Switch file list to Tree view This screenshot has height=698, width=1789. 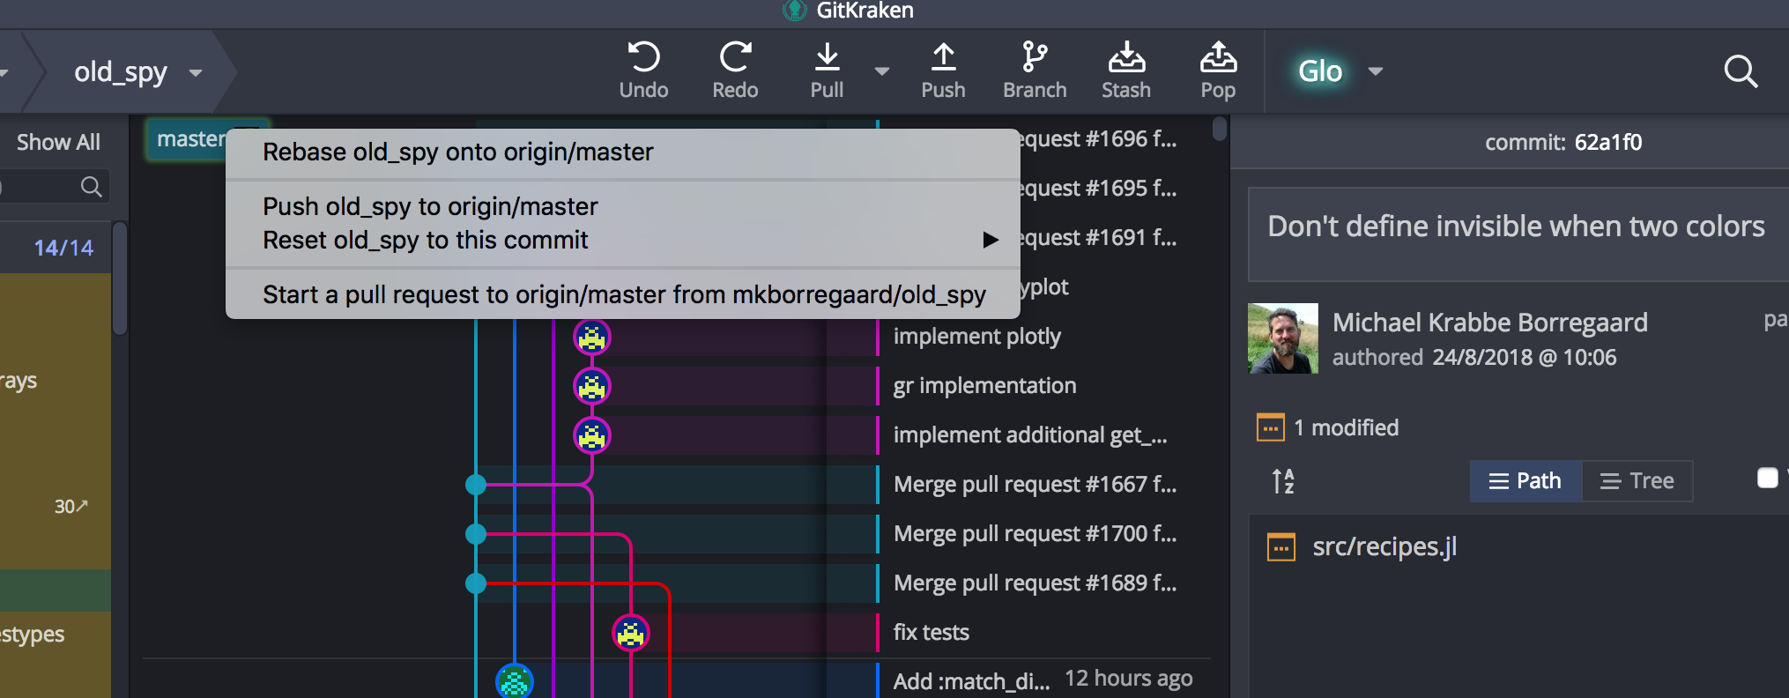1637,481
